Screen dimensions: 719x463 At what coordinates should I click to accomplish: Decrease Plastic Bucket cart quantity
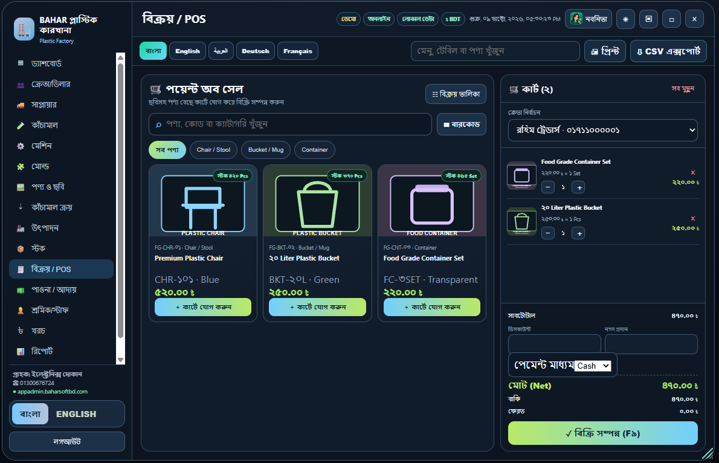point(547,233)
